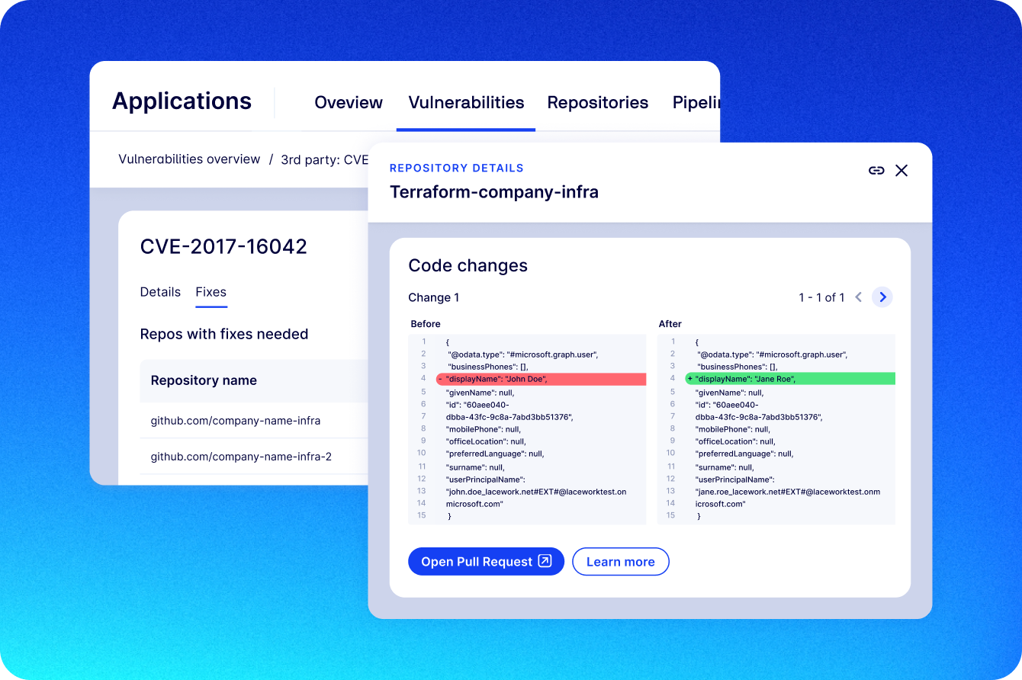Screen dimensions: 1022x680
Task: Click the 3rd party CVE breadcrumb
Action: (x=324, y=160)
